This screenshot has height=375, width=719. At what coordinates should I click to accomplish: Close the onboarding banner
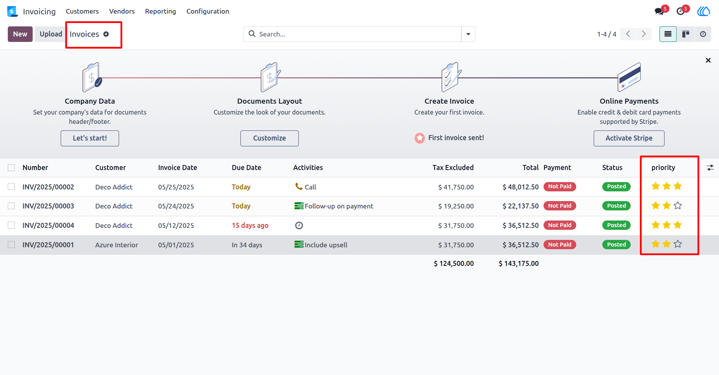(x=708, y=60)
